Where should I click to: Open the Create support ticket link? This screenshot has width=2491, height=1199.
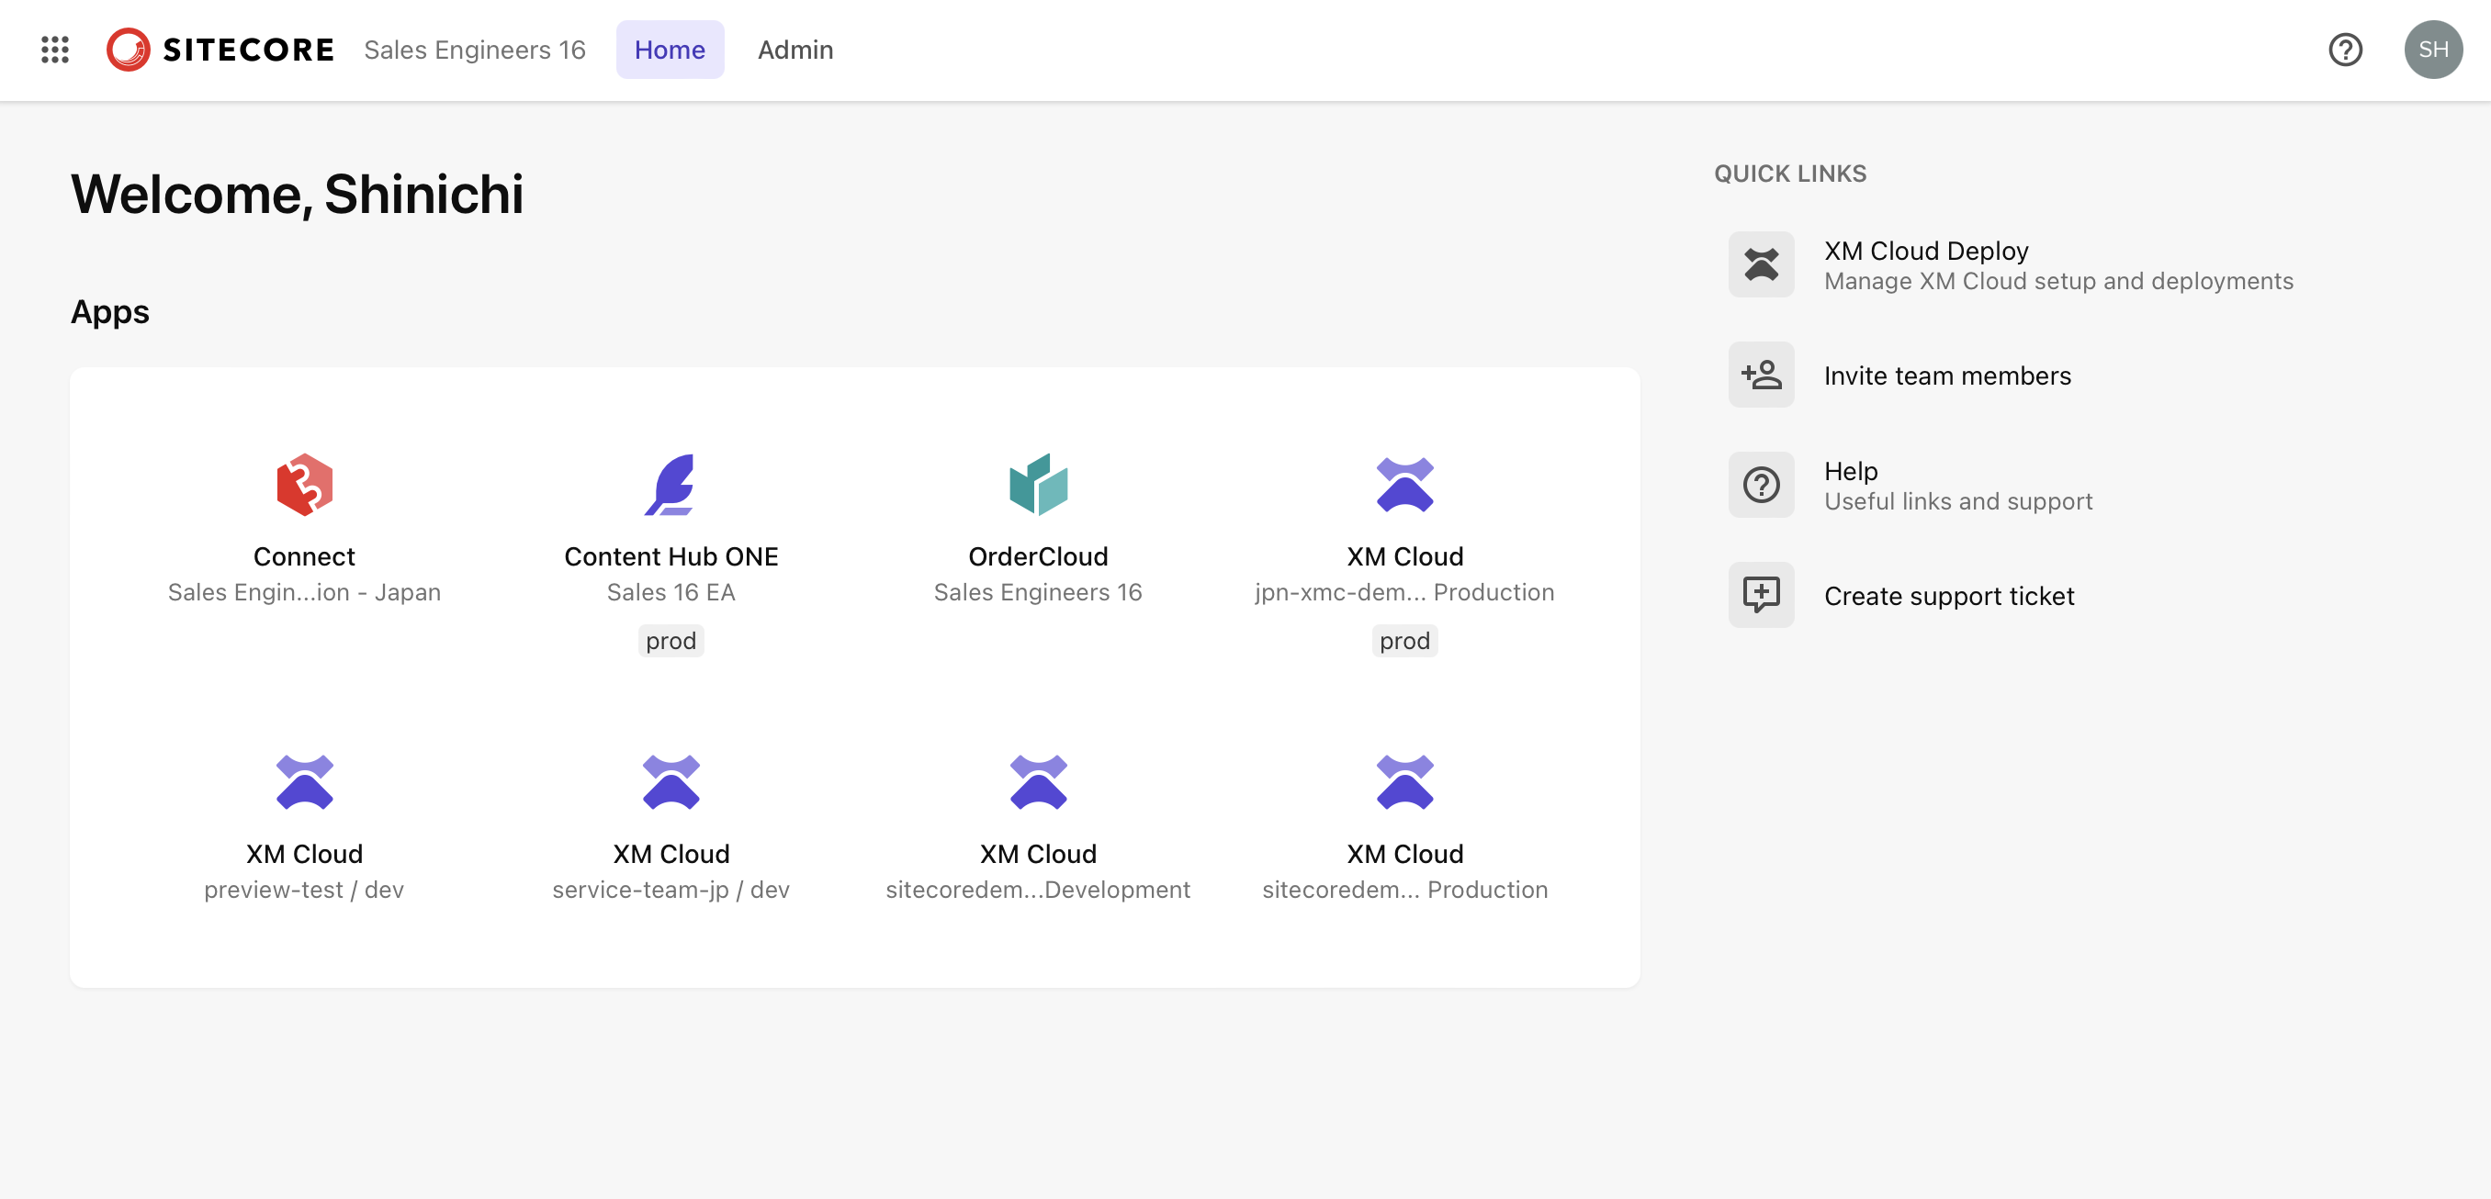(1948, 596)
